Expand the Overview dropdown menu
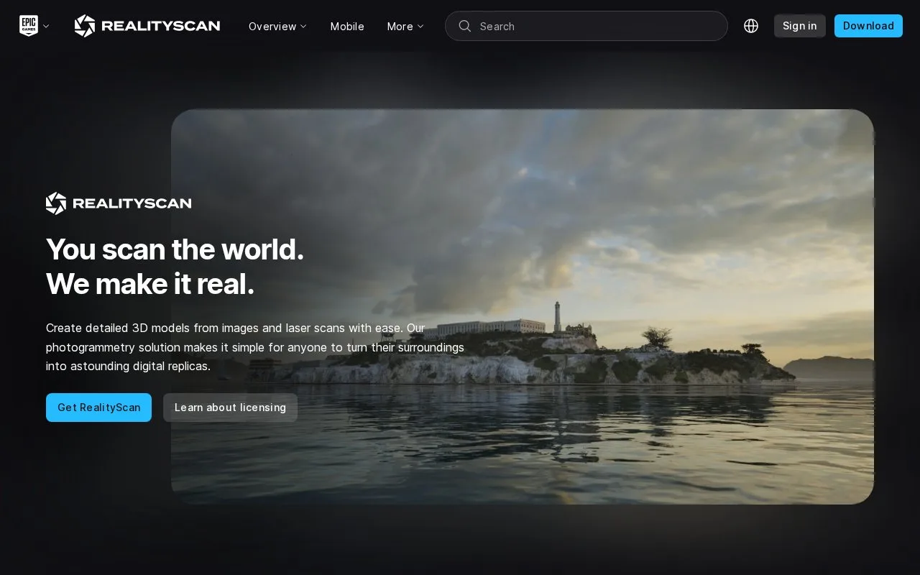Viewport: 920px width, 575px height. (277, 26)
